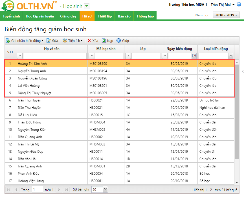Click the Tiện ích button label
Viewport: 244px width, 197px height.
[74, 41]
